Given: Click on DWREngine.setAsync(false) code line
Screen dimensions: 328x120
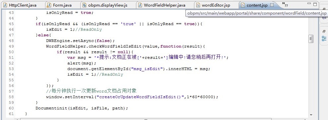Looking at the screenshot, I should tap(81, 41).
